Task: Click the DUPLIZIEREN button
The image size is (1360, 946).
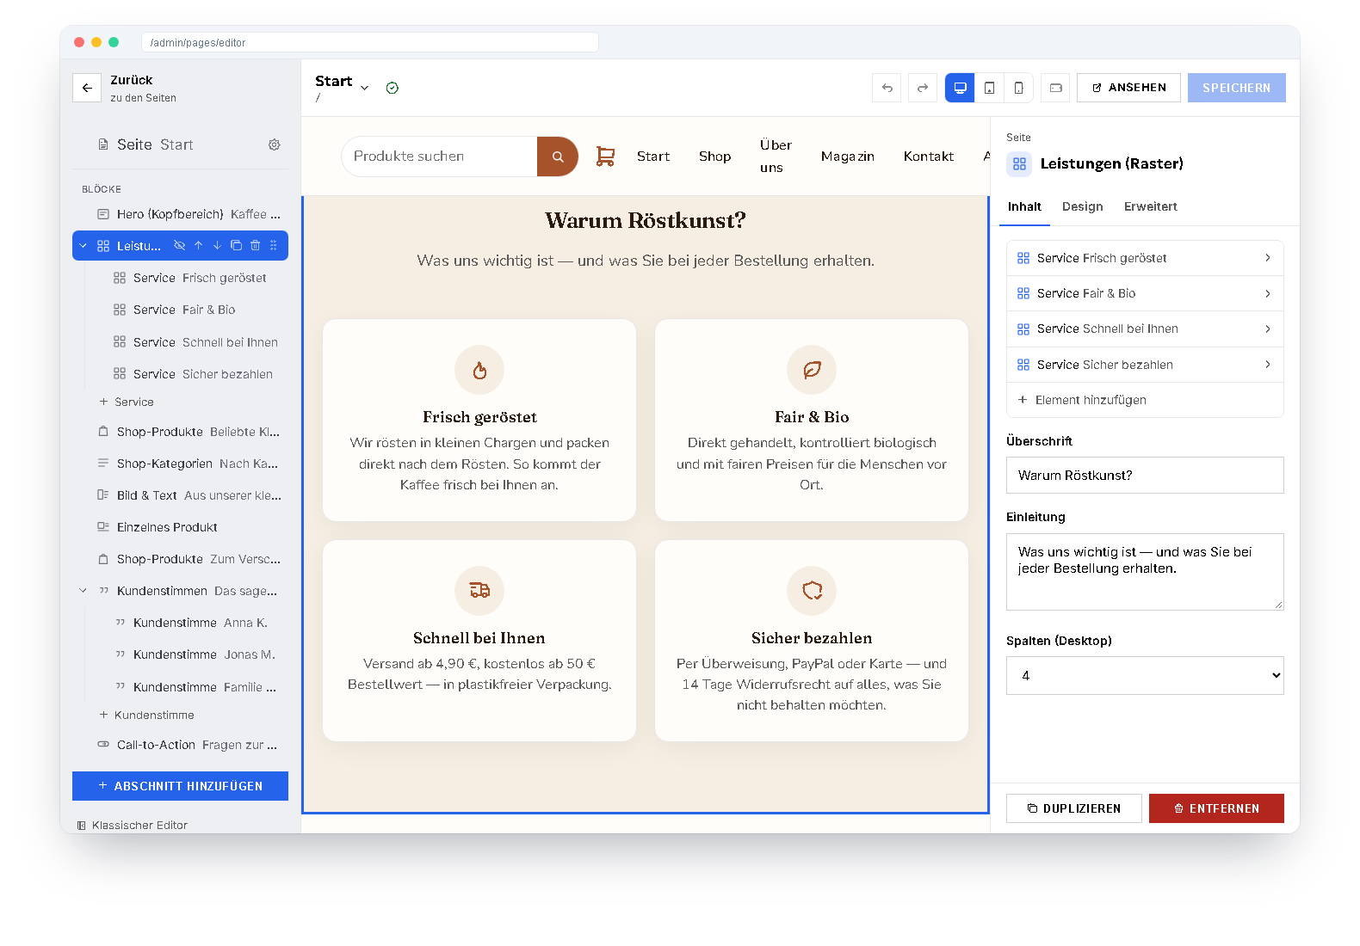Action: tap(1074, 808)
